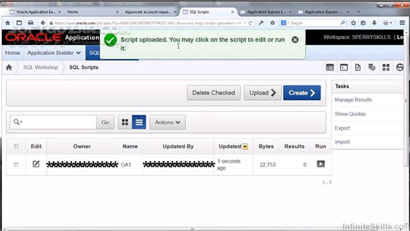410x231 pixels.
Task: Go to SQL Workshop breadcrumb
Action: point(40,68)
